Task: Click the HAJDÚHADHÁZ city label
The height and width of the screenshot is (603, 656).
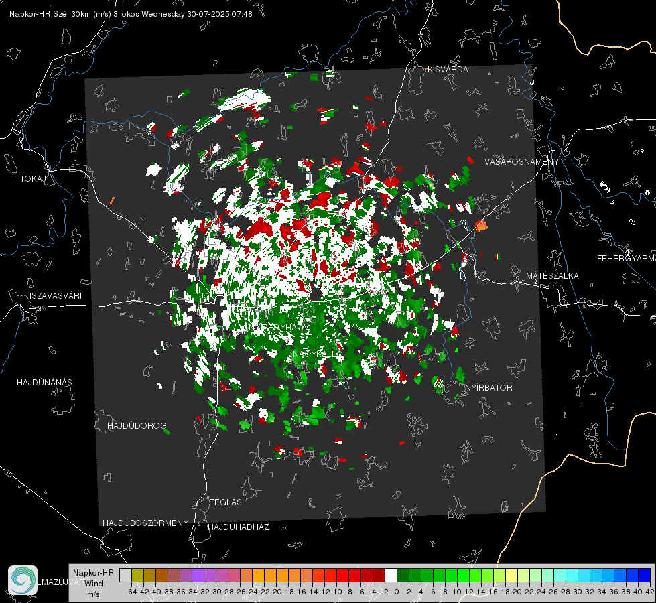Action: coord(239,527)
